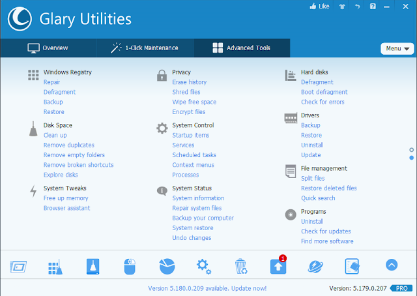Open Wipe free space link
The image size is (417, 296).
(194, 102)
